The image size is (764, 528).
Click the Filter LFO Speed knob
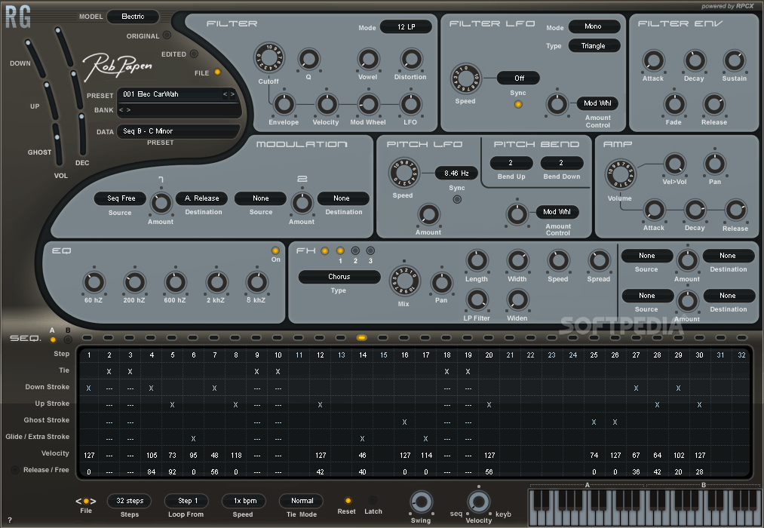pos(466,79)
